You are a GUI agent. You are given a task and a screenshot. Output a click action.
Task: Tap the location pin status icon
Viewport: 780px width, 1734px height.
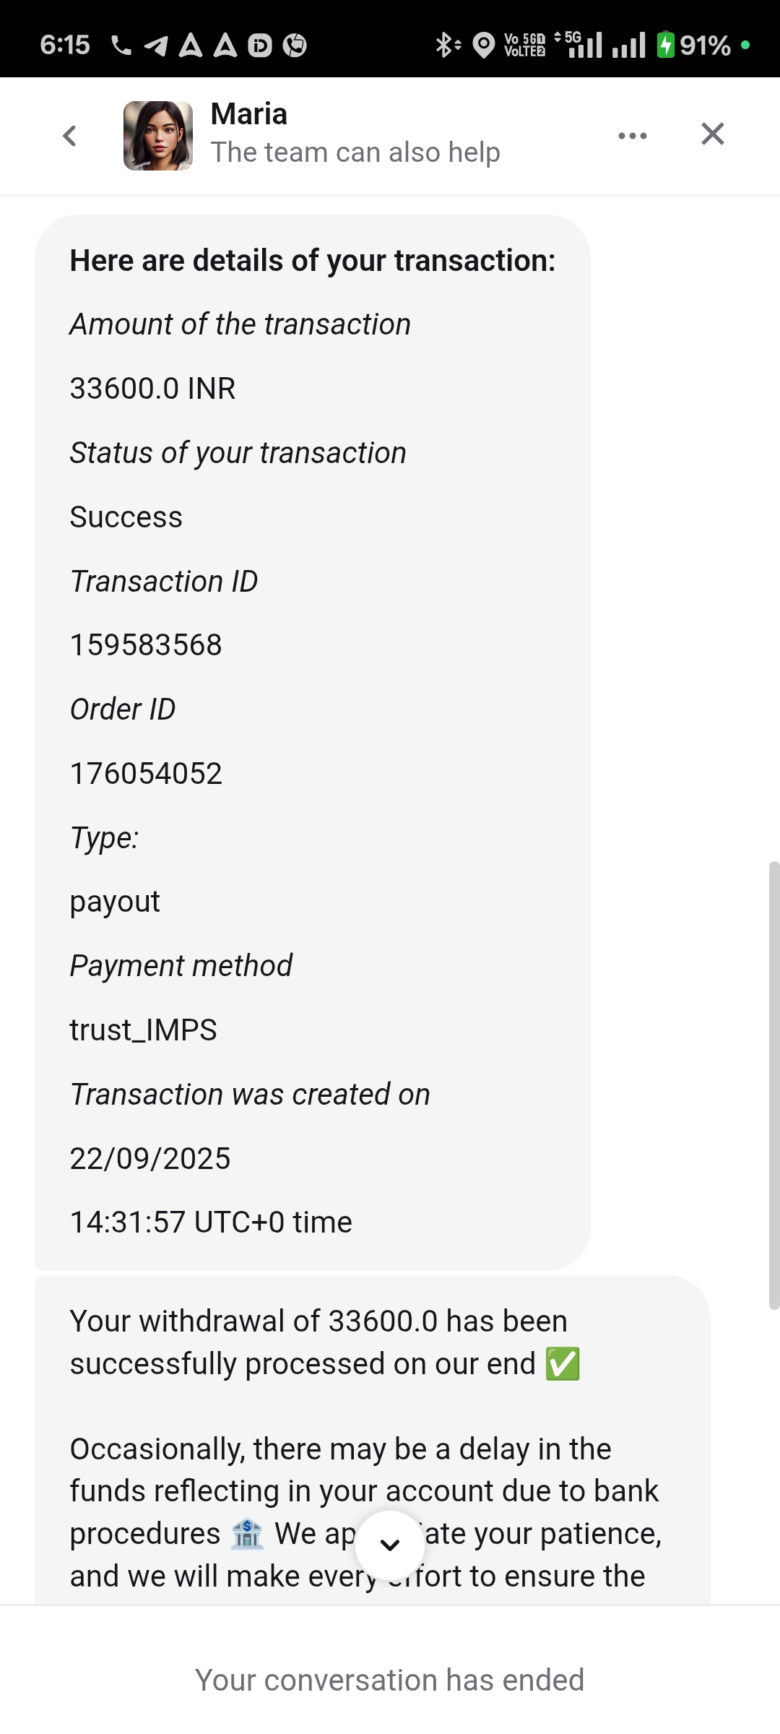pos(483,45)
